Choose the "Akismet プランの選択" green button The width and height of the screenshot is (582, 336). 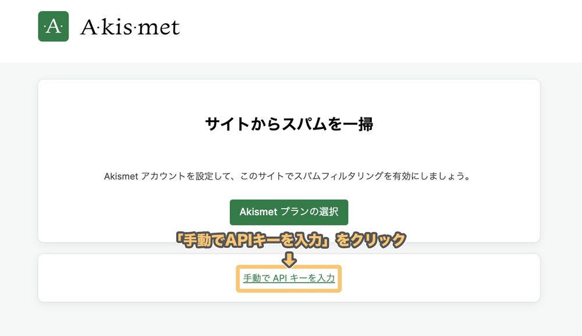coord(289,212)
